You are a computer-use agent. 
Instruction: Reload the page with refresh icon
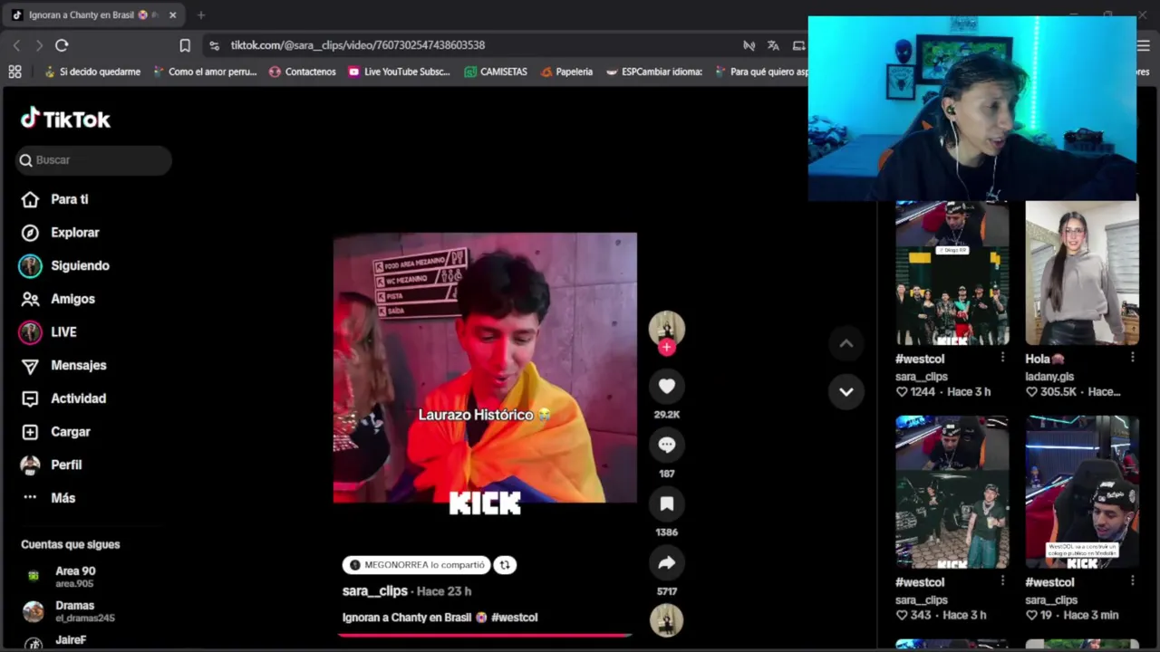(62, 45)
